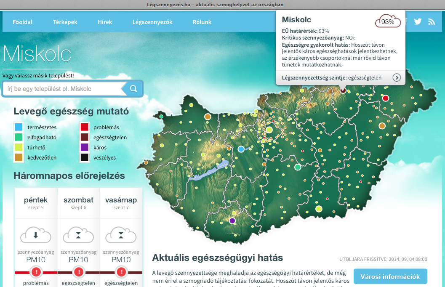445x287 pixels.
Task: Click the settlement search input field
Action: click(x=62, y=89)
